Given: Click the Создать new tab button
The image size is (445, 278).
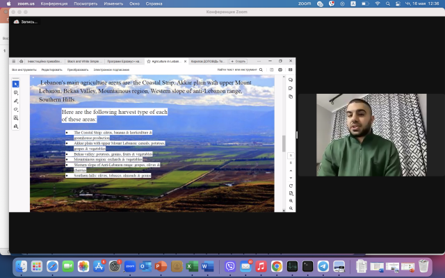Looking at the screenshot, I should coord(238,61).
